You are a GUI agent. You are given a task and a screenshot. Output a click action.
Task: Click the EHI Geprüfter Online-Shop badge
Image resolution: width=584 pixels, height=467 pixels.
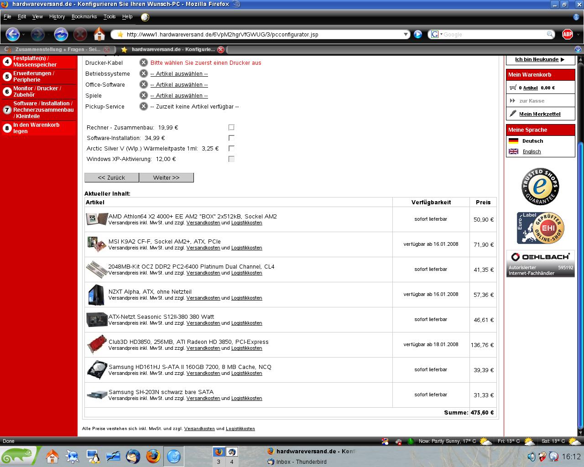click(540, 228)
